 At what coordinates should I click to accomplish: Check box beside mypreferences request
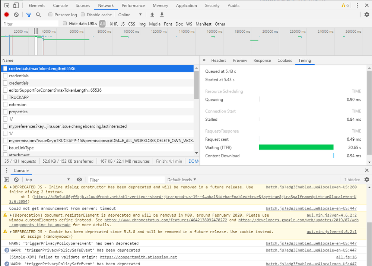pyautogui.click(x=5, y=126)
